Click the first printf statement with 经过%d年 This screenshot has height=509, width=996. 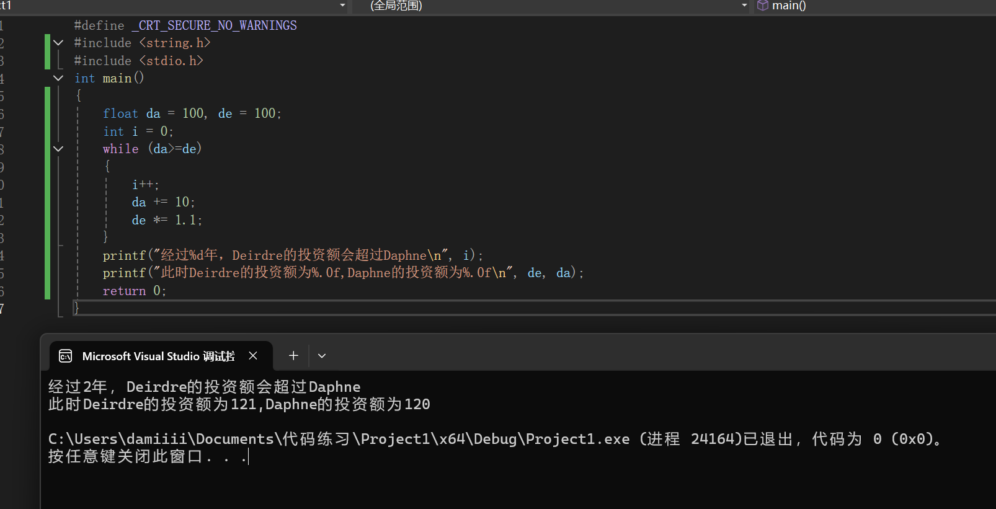tap(293, 255)
